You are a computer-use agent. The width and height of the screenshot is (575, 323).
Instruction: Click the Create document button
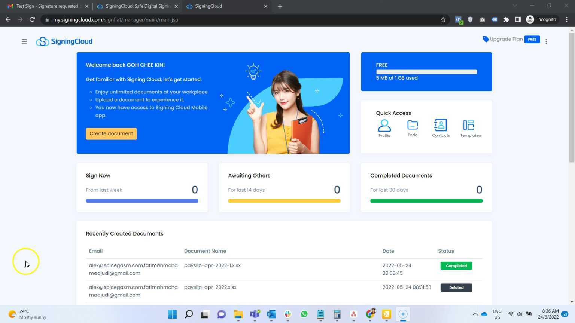click(x=111, y=133)
